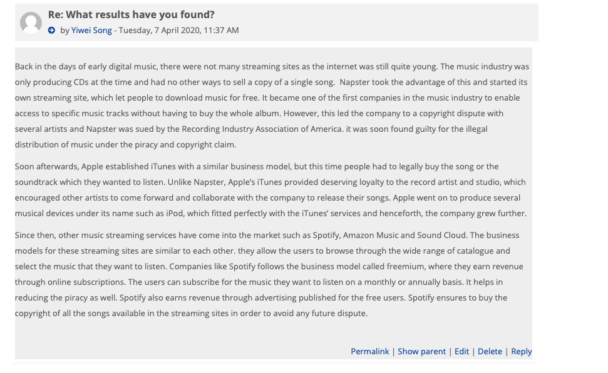Open Yiwei Song's profile link
This screenshot has width=608, height=373.
tap(91, 30)
